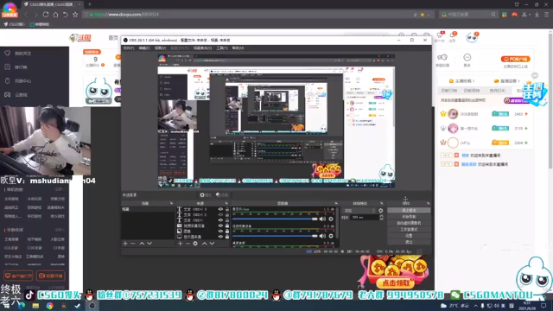Screen dimensions: 553x311
Task: Toggle visibility of 显示器采集 source
Action: [220, 237]
